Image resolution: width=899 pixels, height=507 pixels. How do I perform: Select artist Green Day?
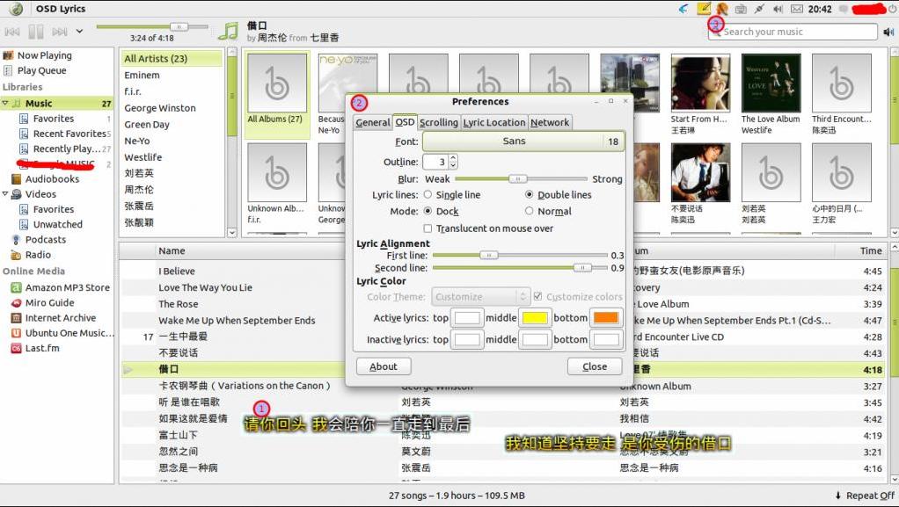[146, 124]
